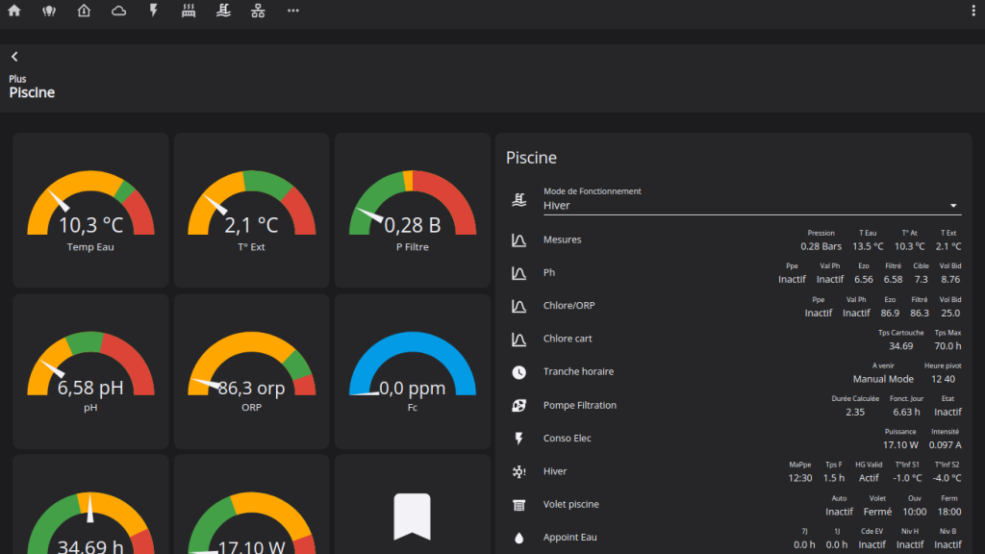Click the Hiver snowflake-sun icon
985x554 pixels.
(x=518, y=471)
